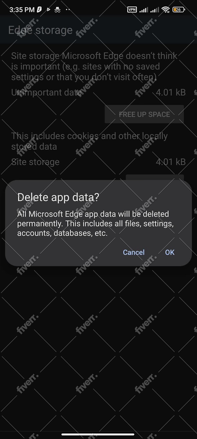Tap the first cellular signal icon
The image size is (197, 439).
pos(143,10)
